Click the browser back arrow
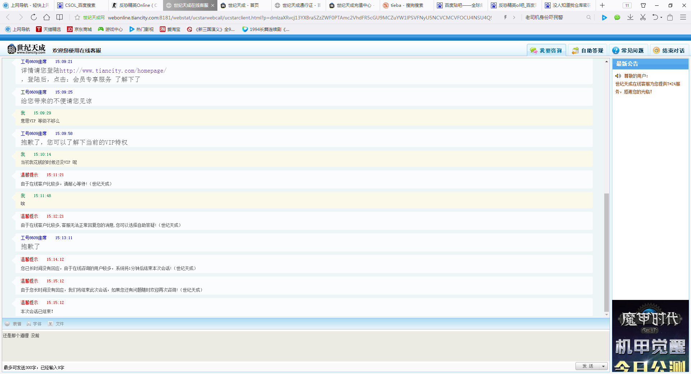691x374 pixels. (x=8, y=17)
